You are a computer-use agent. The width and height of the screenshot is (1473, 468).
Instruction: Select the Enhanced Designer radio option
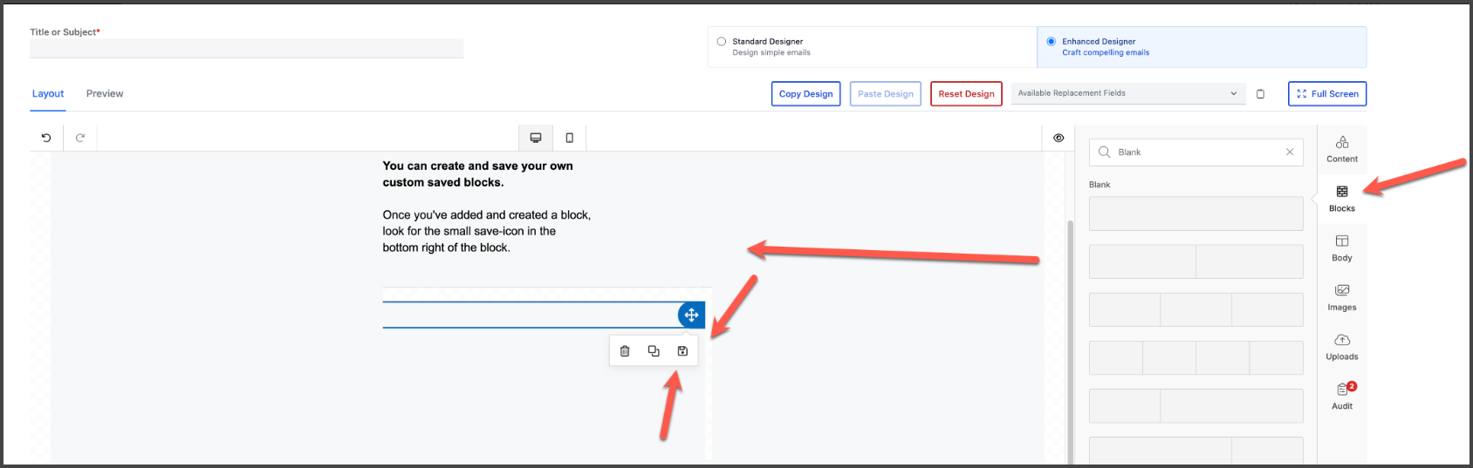pos(1051,42)
